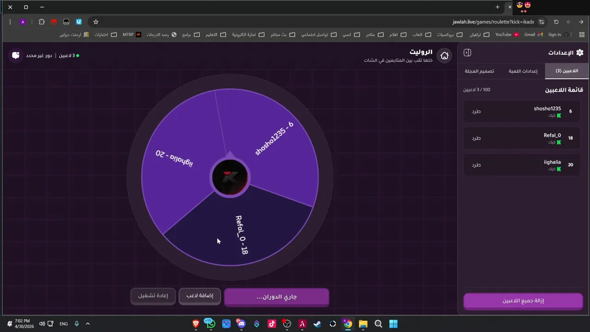
Task: Expand the التعليم bookmarks folder
Action: point(216,35)
